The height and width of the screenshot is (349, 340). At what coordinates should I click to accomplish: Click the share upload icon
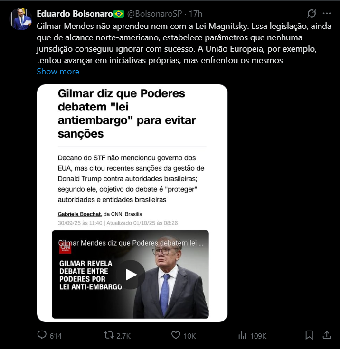point(327,335)
